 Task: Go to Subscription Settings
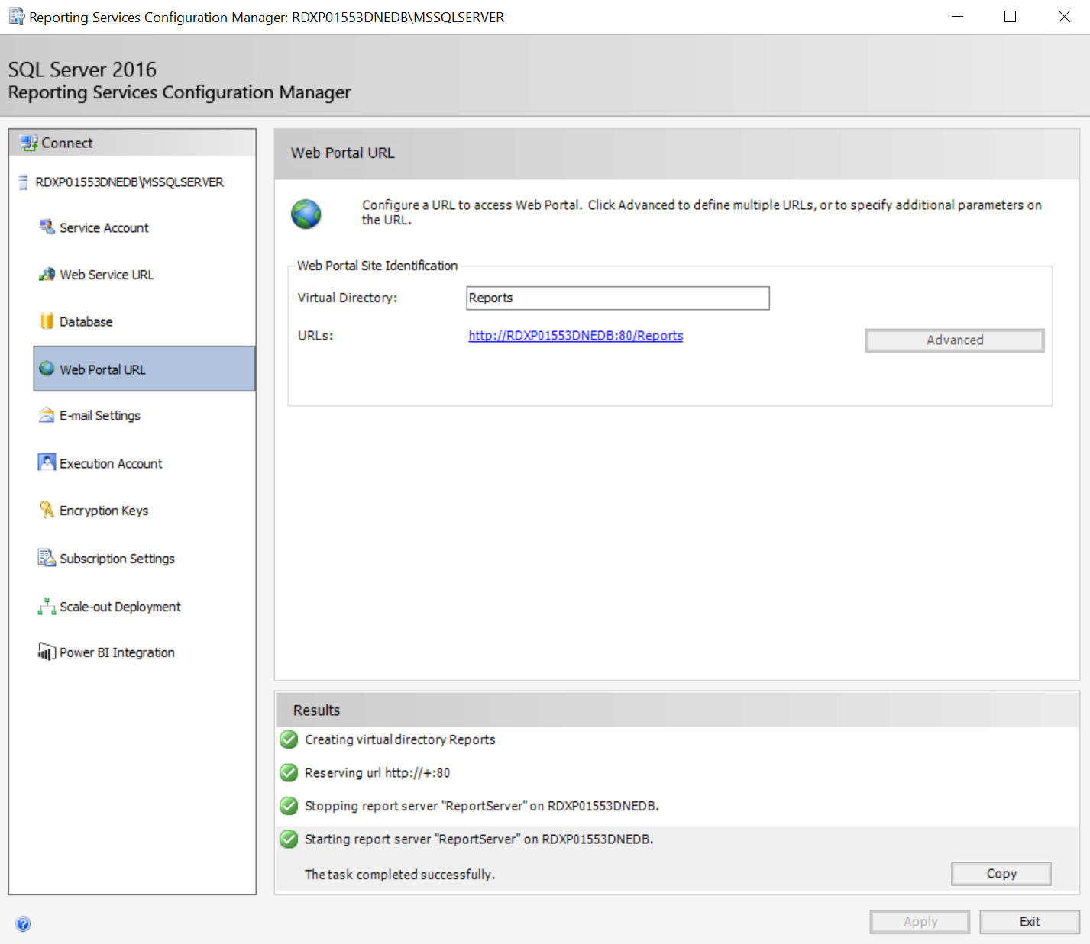(x=118, y=559)
